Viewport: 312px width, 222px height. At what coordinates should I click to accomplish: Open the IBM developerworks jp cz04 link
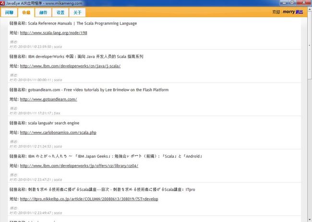[x=79, y=166]
